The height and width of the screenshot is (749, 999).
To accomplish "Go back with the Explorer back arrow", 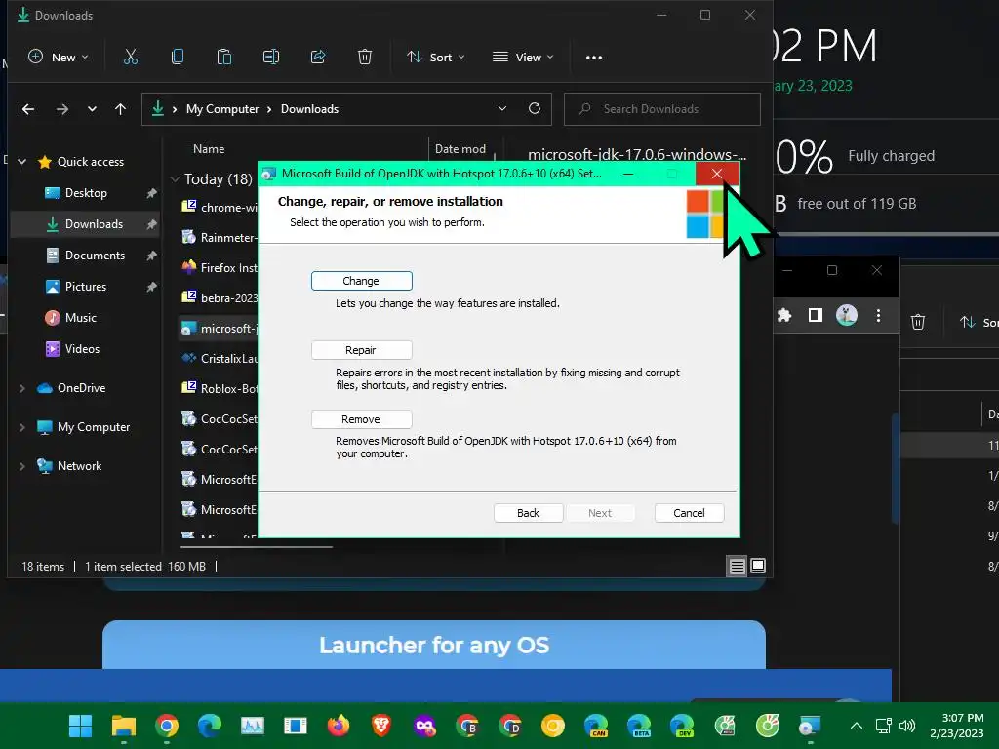I will 28,109.
